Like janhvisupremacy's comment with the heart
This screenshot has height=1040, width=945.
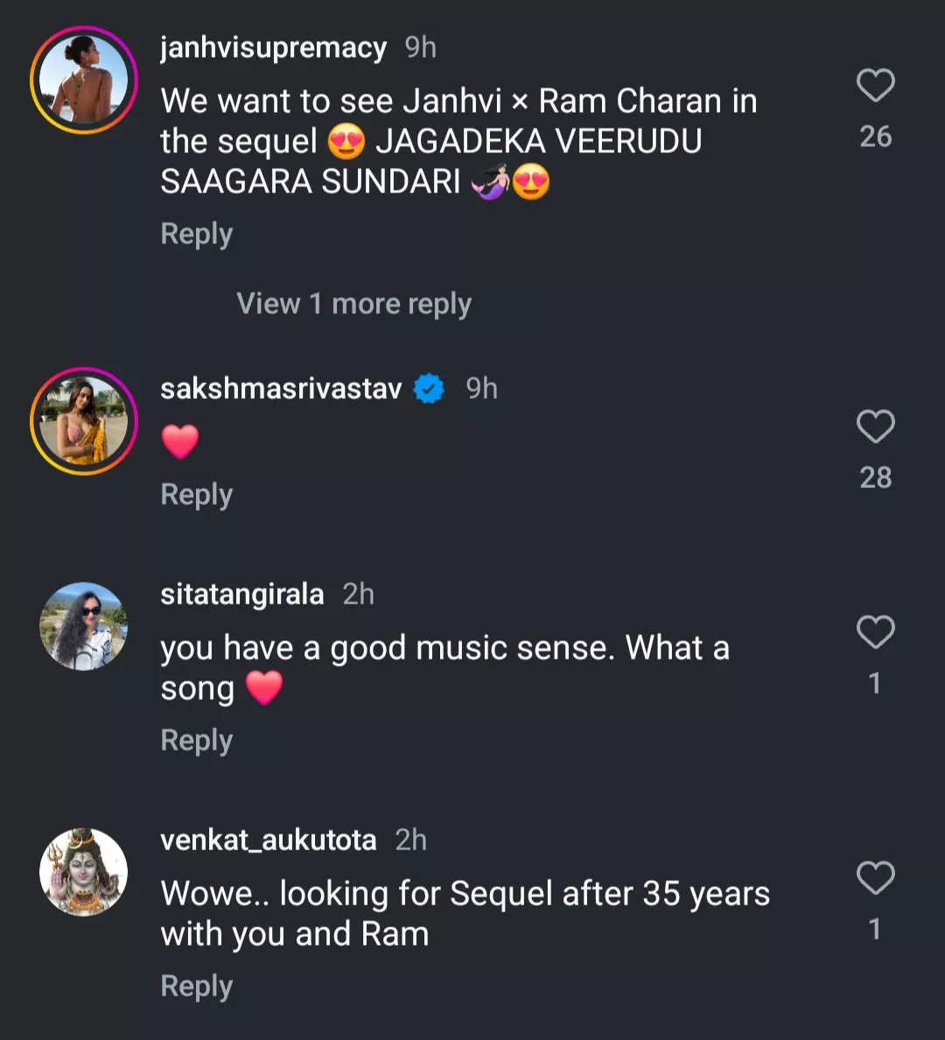[x=875, y=86]
